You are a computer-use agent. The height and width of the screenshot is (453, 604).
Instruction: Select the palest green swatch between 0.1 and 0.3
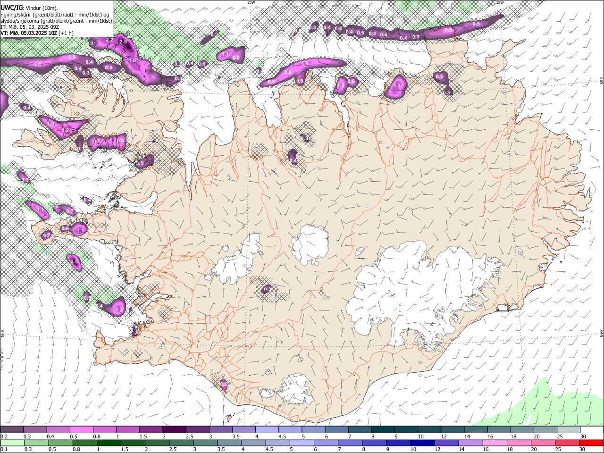(x=12, y=443)
